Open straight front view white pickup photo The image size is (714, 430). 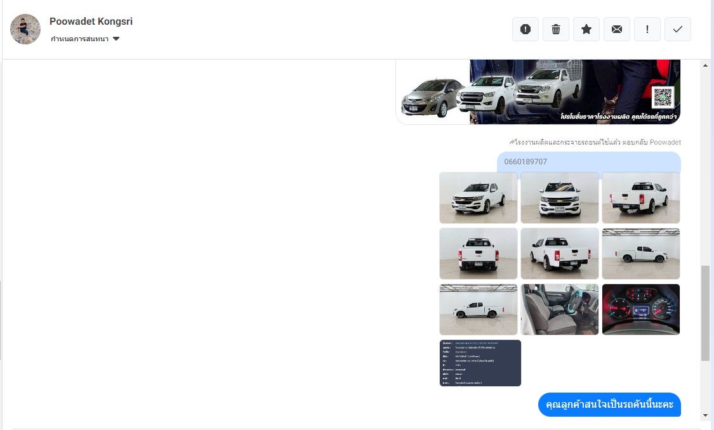point(560,197)
